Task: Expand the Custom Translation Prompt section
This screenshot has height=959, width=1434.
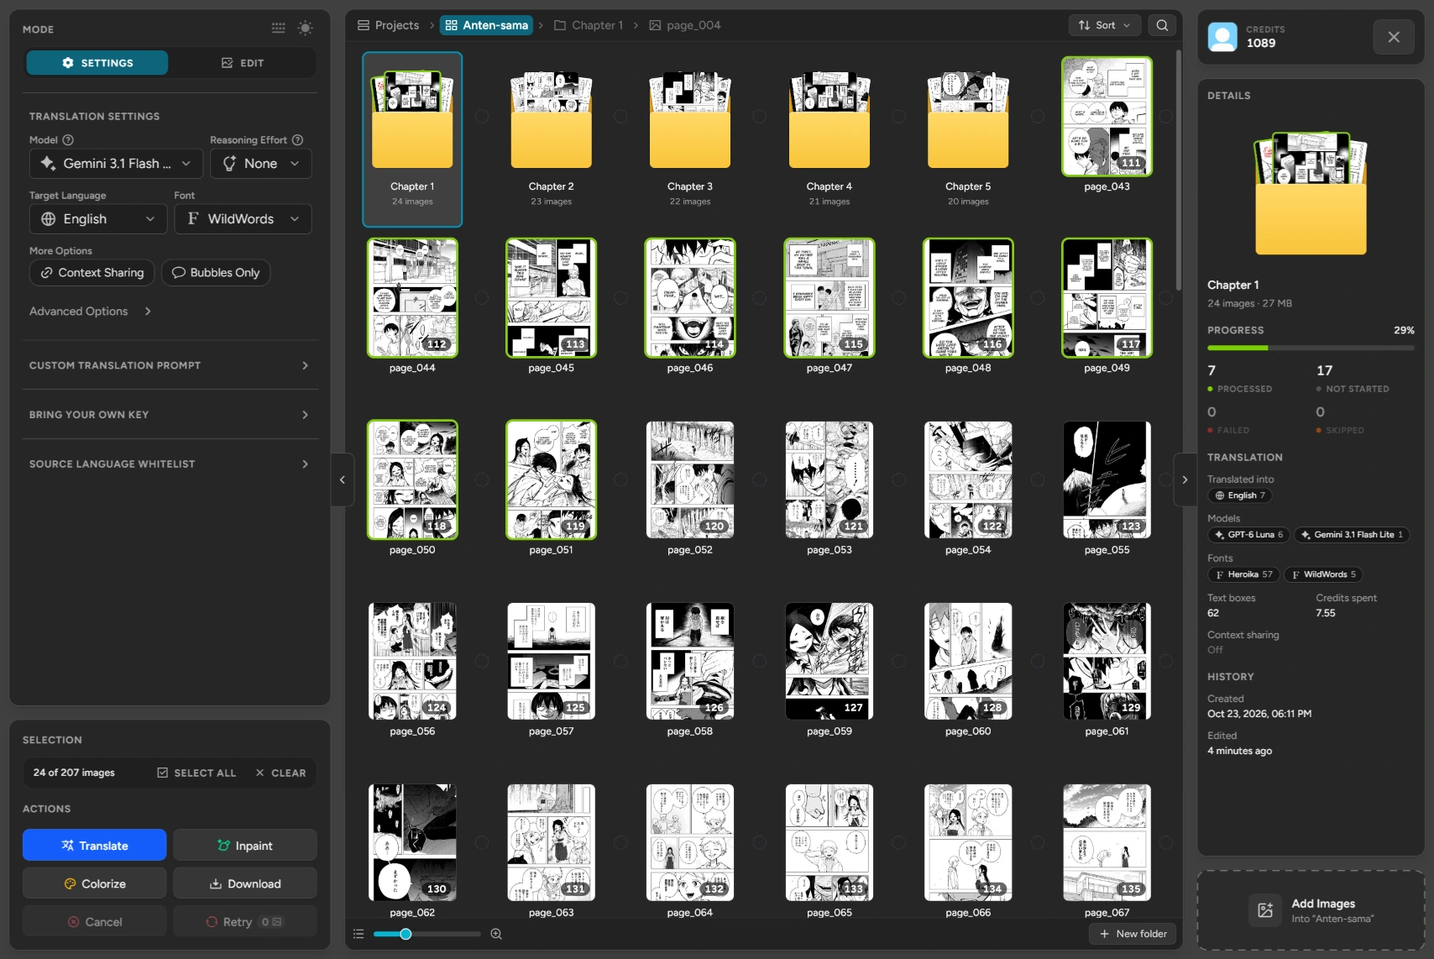Action: [170, 365]
